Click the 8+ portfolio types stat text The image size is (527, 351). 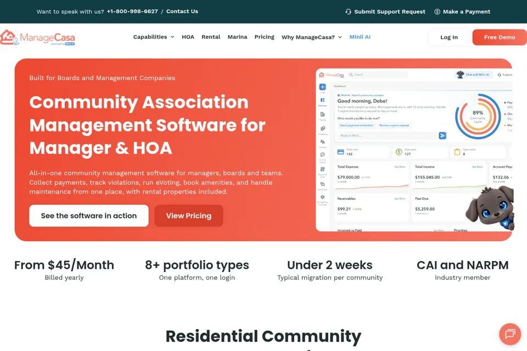197,265
